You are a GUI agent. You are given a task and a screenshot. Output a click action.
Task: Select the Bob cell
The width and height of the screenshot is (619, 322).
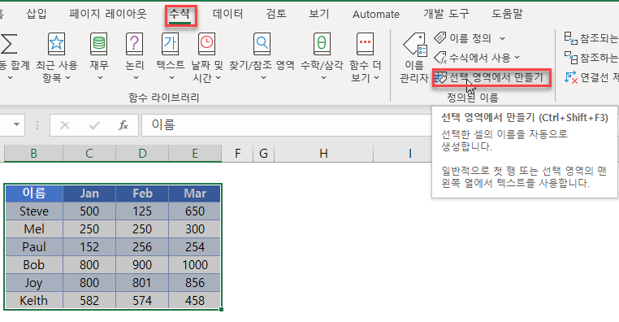[34, 265]
